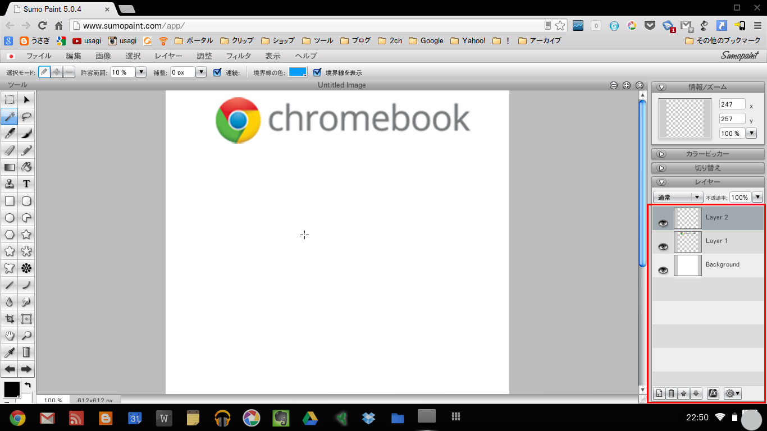Open the 画像 menu
The image size is (767, 431).
tap(103, 56)
